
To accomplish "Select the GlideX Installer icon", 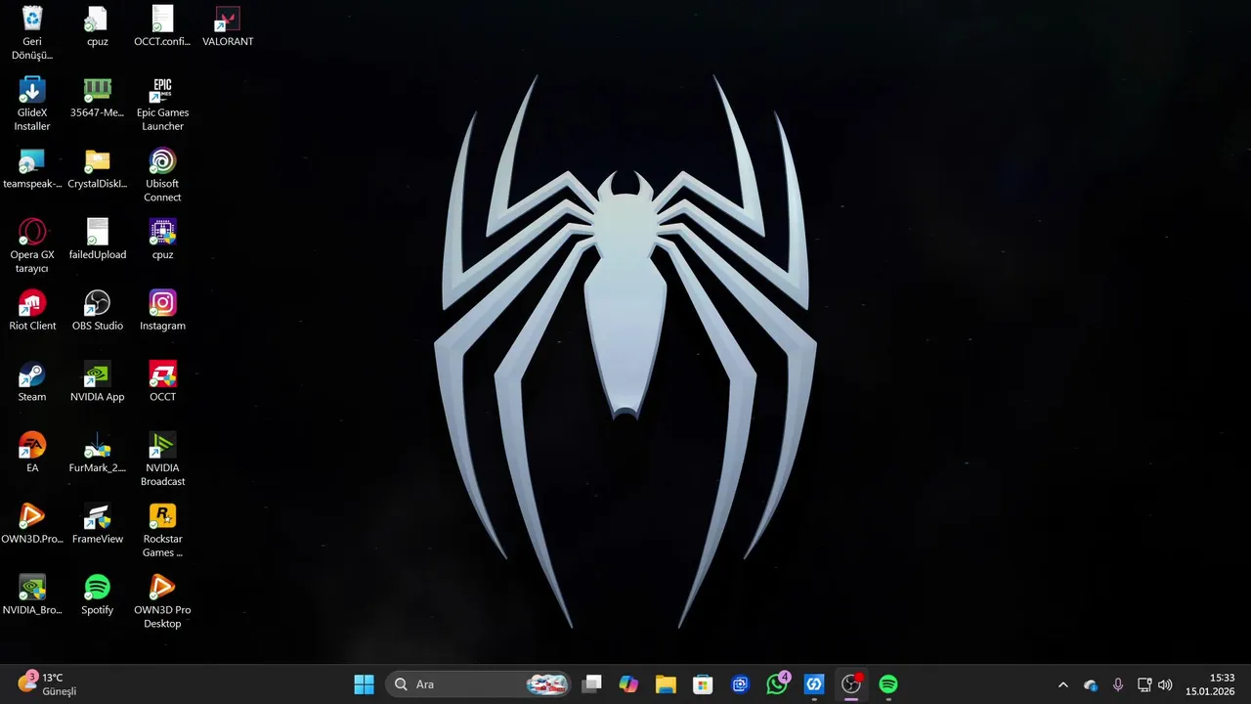I will [x=32, y=104].
